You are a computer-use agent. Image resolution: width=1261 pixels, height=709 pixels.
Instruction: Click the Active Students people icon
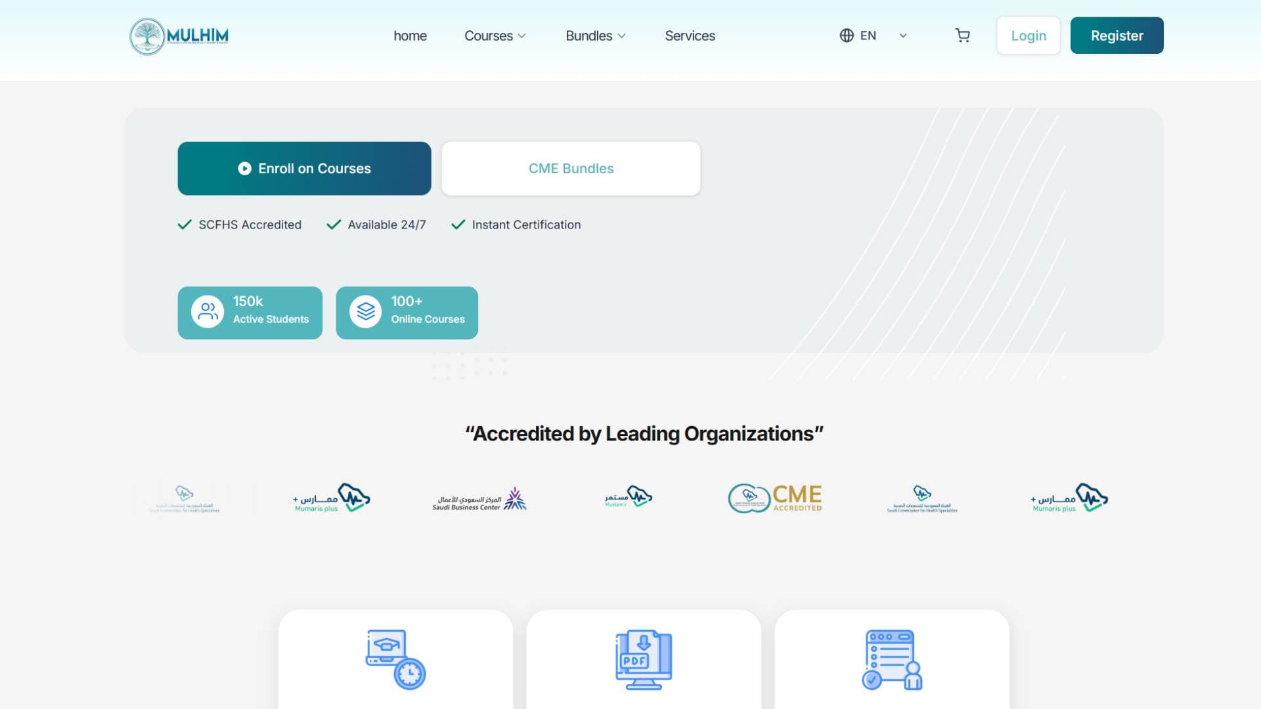tap(208, 312)
